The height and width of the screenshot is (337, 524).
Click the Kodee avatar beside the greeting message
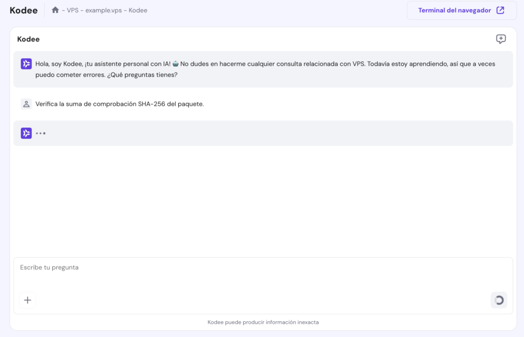tap(26, 64)
